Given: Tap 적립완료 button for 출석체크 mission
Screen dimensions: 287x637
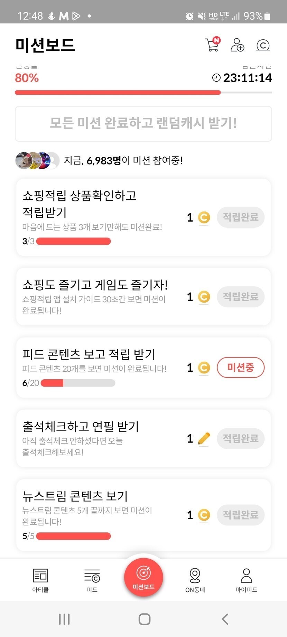Looking at the screenshot, I should (x=241, y=439).
